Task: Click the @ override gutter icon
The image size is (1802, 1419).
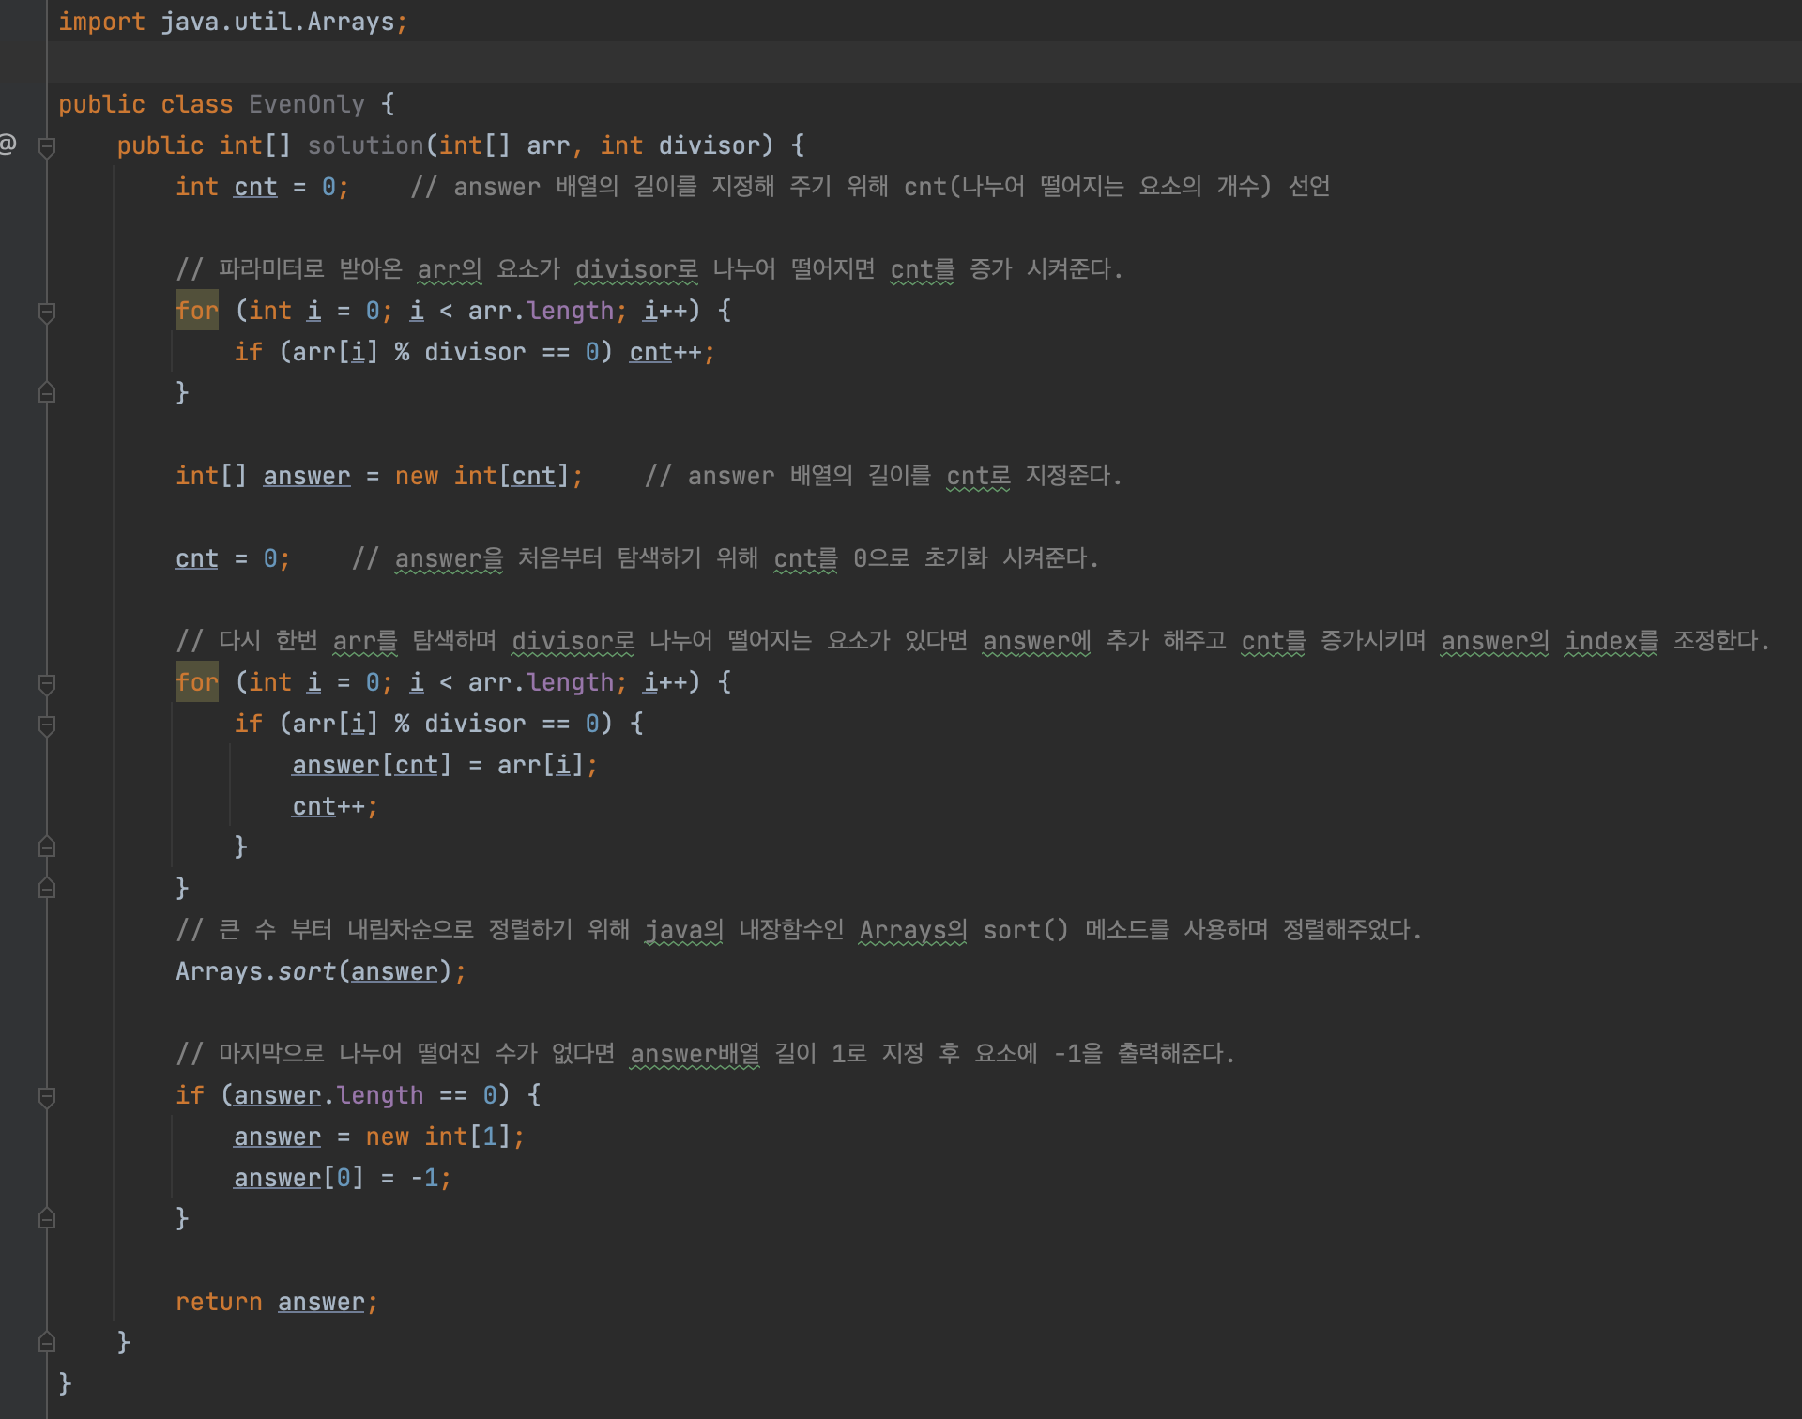Action: coord(8,145)
